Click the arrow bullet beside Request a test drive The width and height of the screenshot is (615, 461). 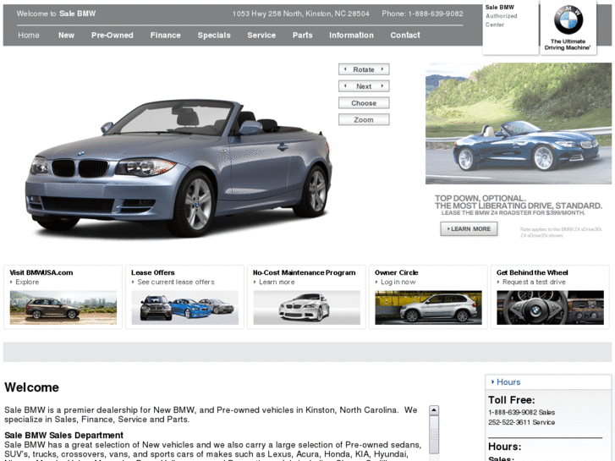[498, 282]
